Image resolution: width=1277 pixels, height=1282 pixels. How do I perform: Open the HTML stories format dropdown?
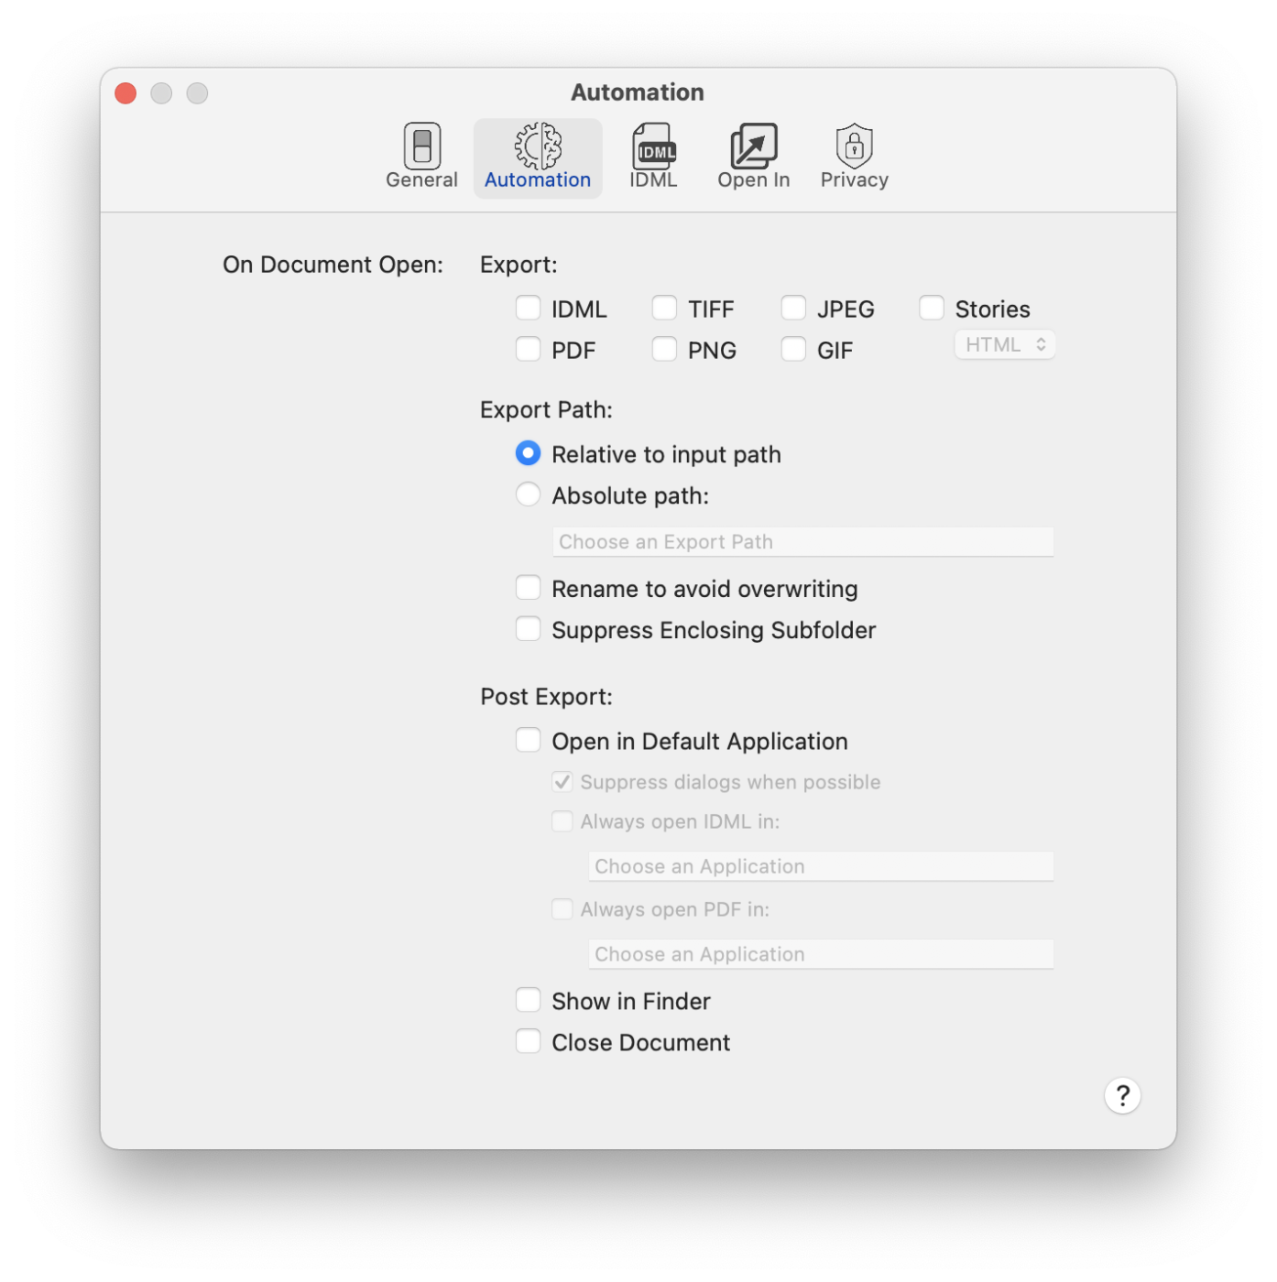[x=1005, y=345]
